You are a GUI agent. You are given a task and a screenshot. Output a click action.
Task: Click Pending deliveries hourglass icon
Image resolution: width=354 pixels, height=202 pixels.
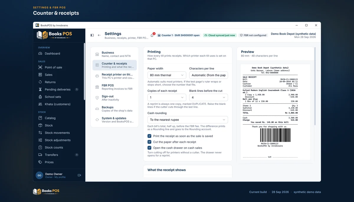click(x=40, y=90)
